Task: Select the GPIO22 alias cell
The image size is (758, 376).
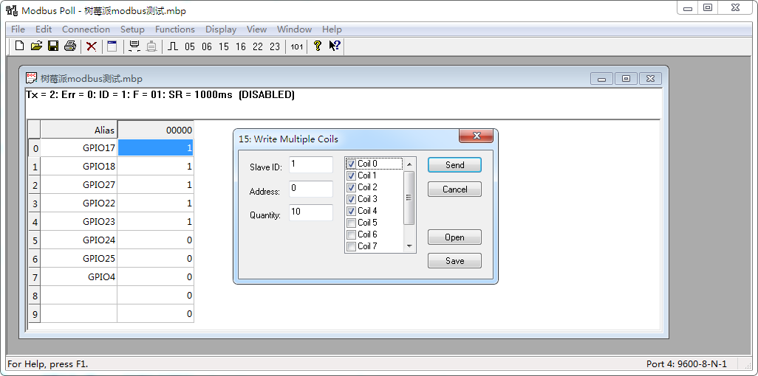Action: [x=79, y=203]
